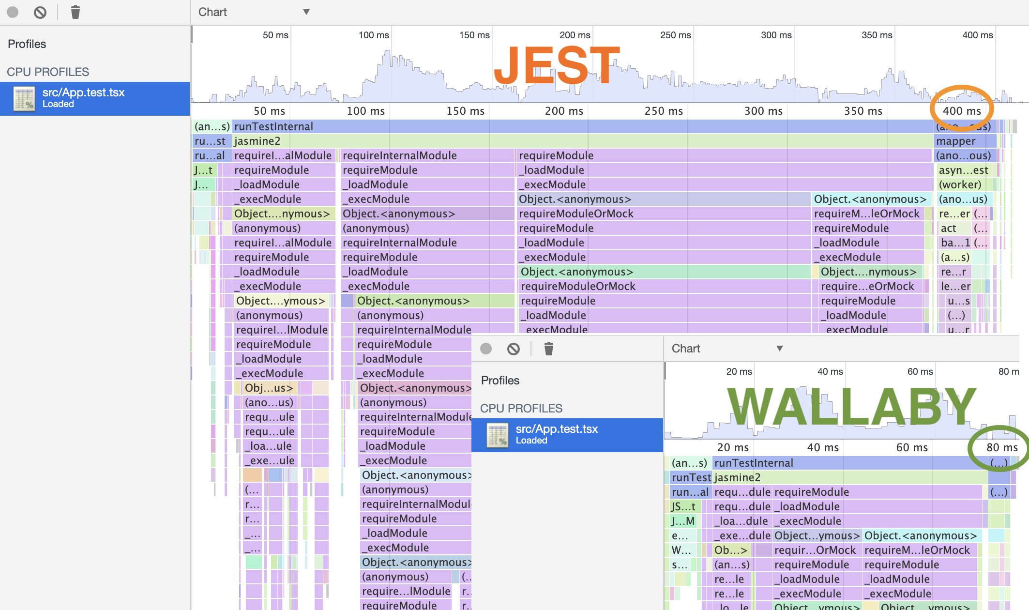Click the Obj...us> block in Jest chart
This screenshot has height=610, width=1029.
(269, 388)
